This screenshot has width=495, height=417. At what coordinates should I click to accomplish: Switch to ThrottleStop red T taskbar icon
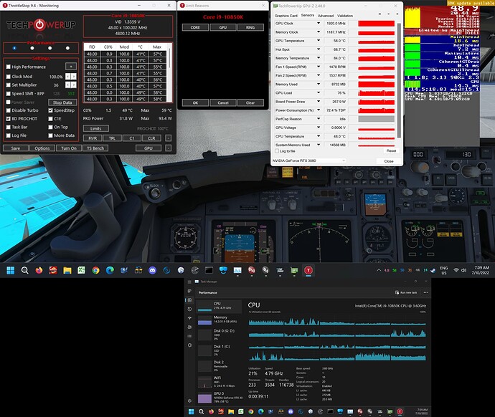click(x=308, y=270)
